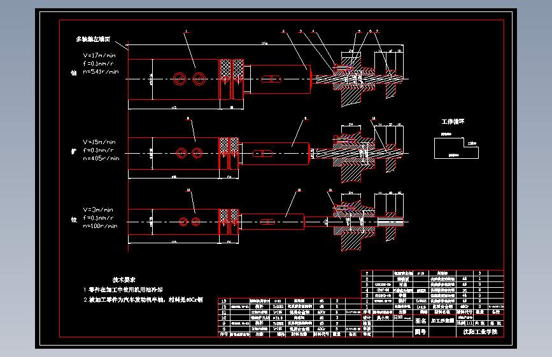This screenshot has height=357, width=552.
Task: Click the '技术要求' heading
Action: click(x=124, y=280)
